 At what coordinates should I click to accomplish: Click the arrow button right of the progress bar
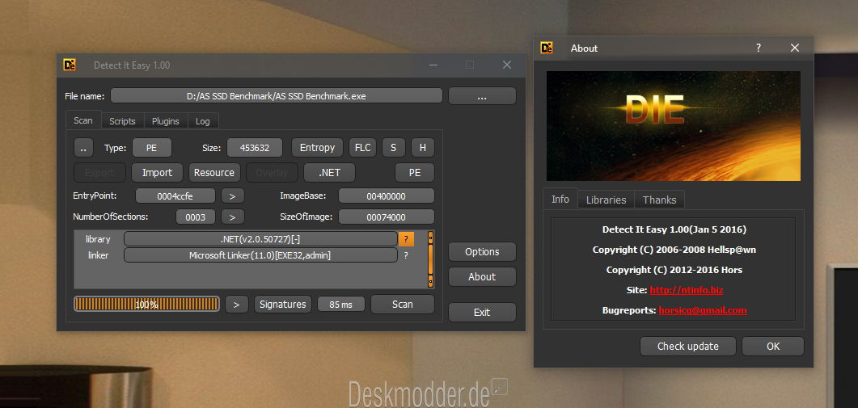tap(237, 304)
